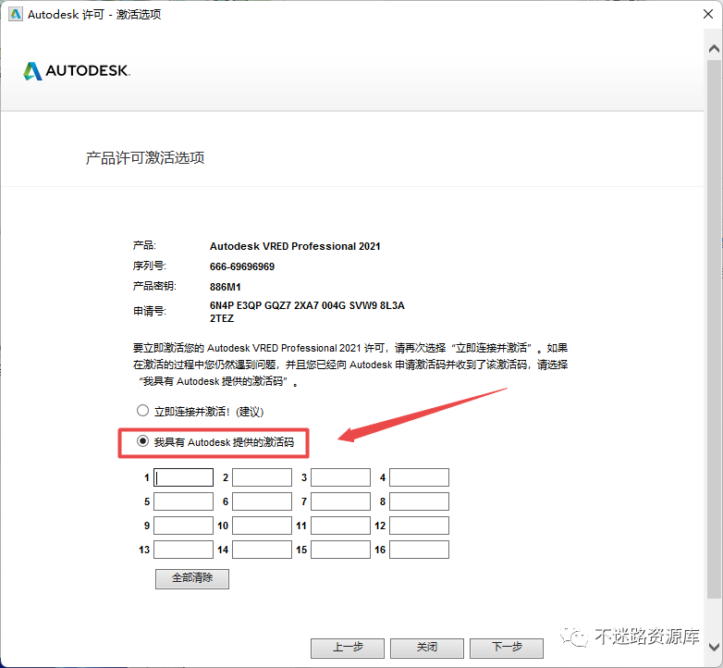The width and height of the screenshot is (723, 668).
Task: Click the scrollbar down arrow
Action: [x=714, y=647]
